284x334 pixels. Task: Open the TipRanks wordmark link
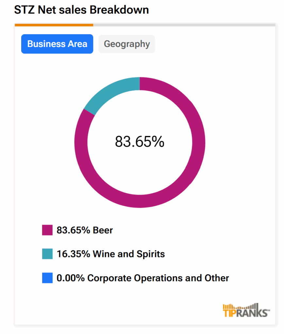[246, 313]
